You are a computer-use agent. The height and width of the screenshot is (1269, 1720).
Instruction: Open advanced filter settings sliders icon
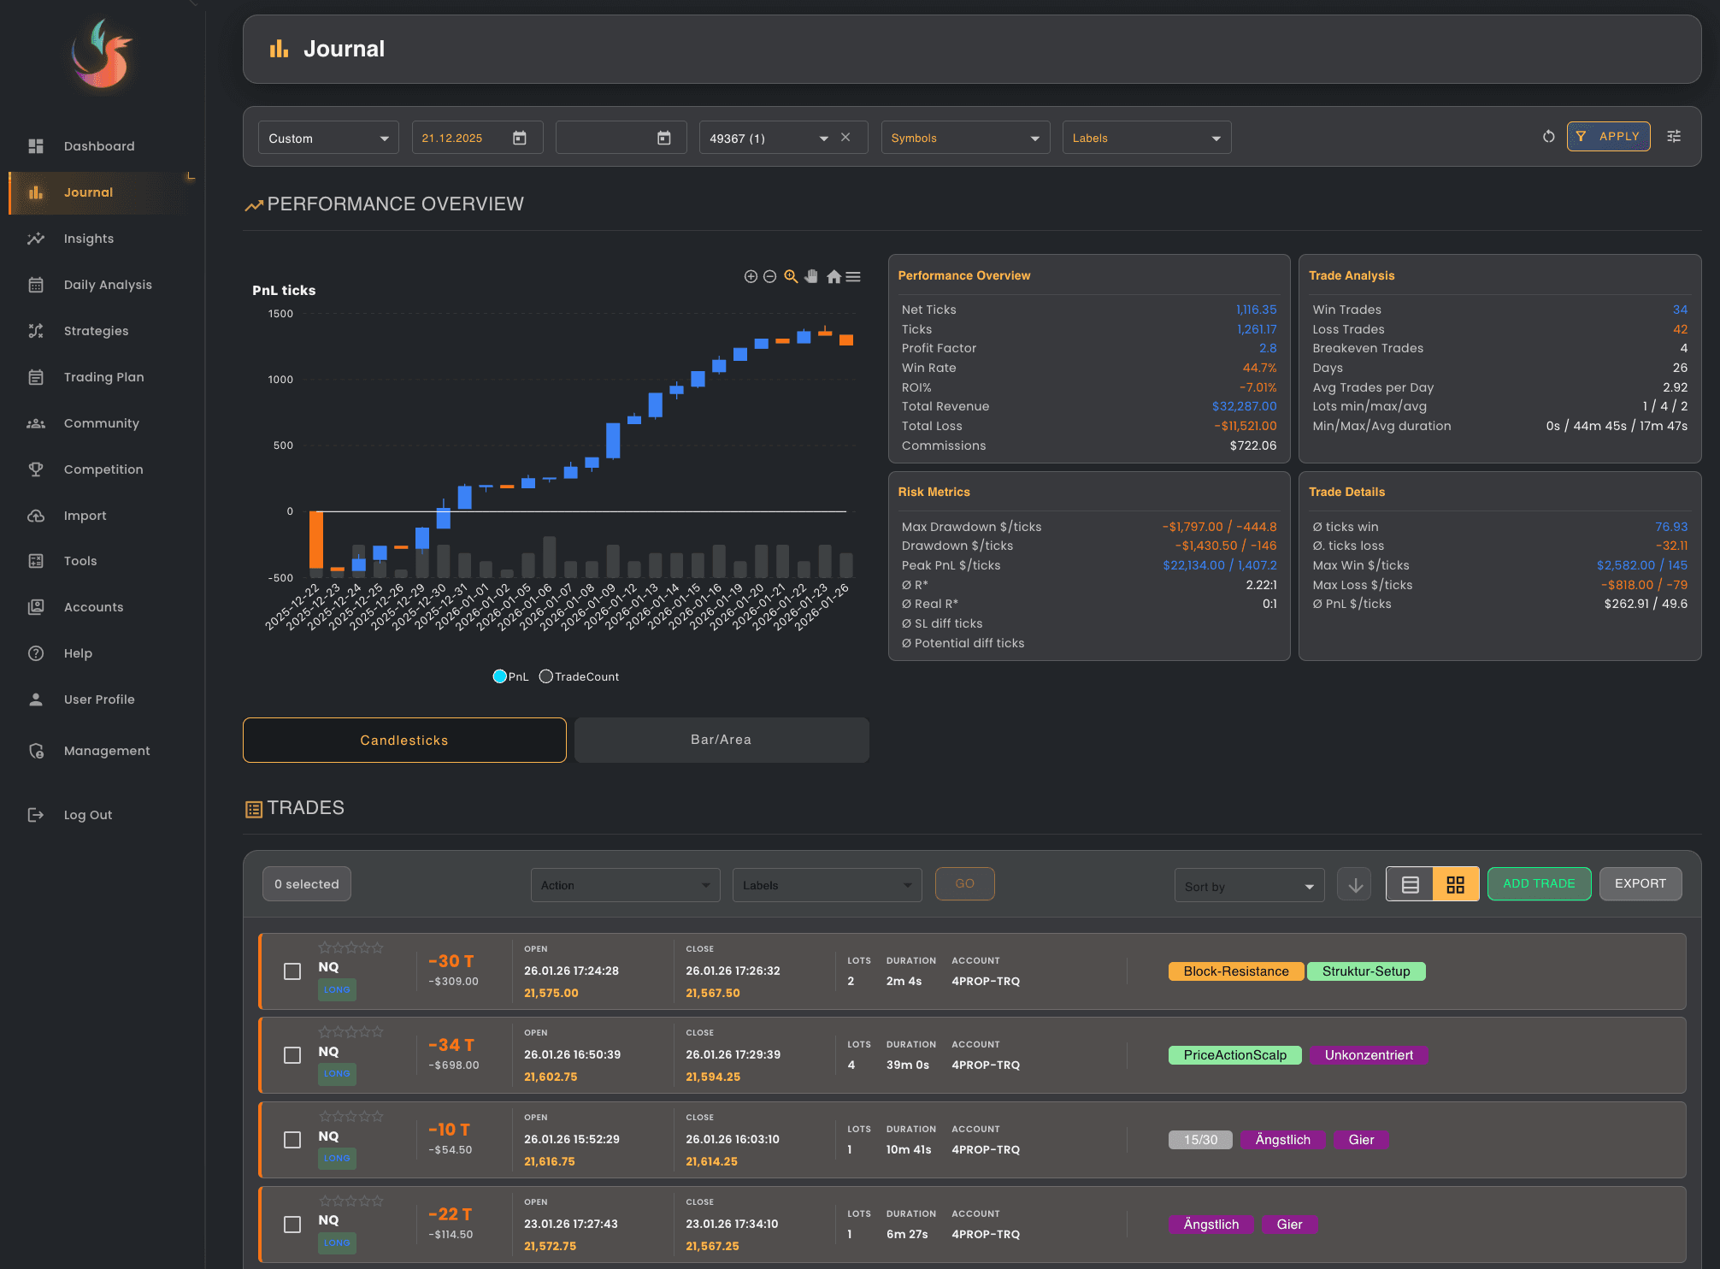[x=1674, y=136]
